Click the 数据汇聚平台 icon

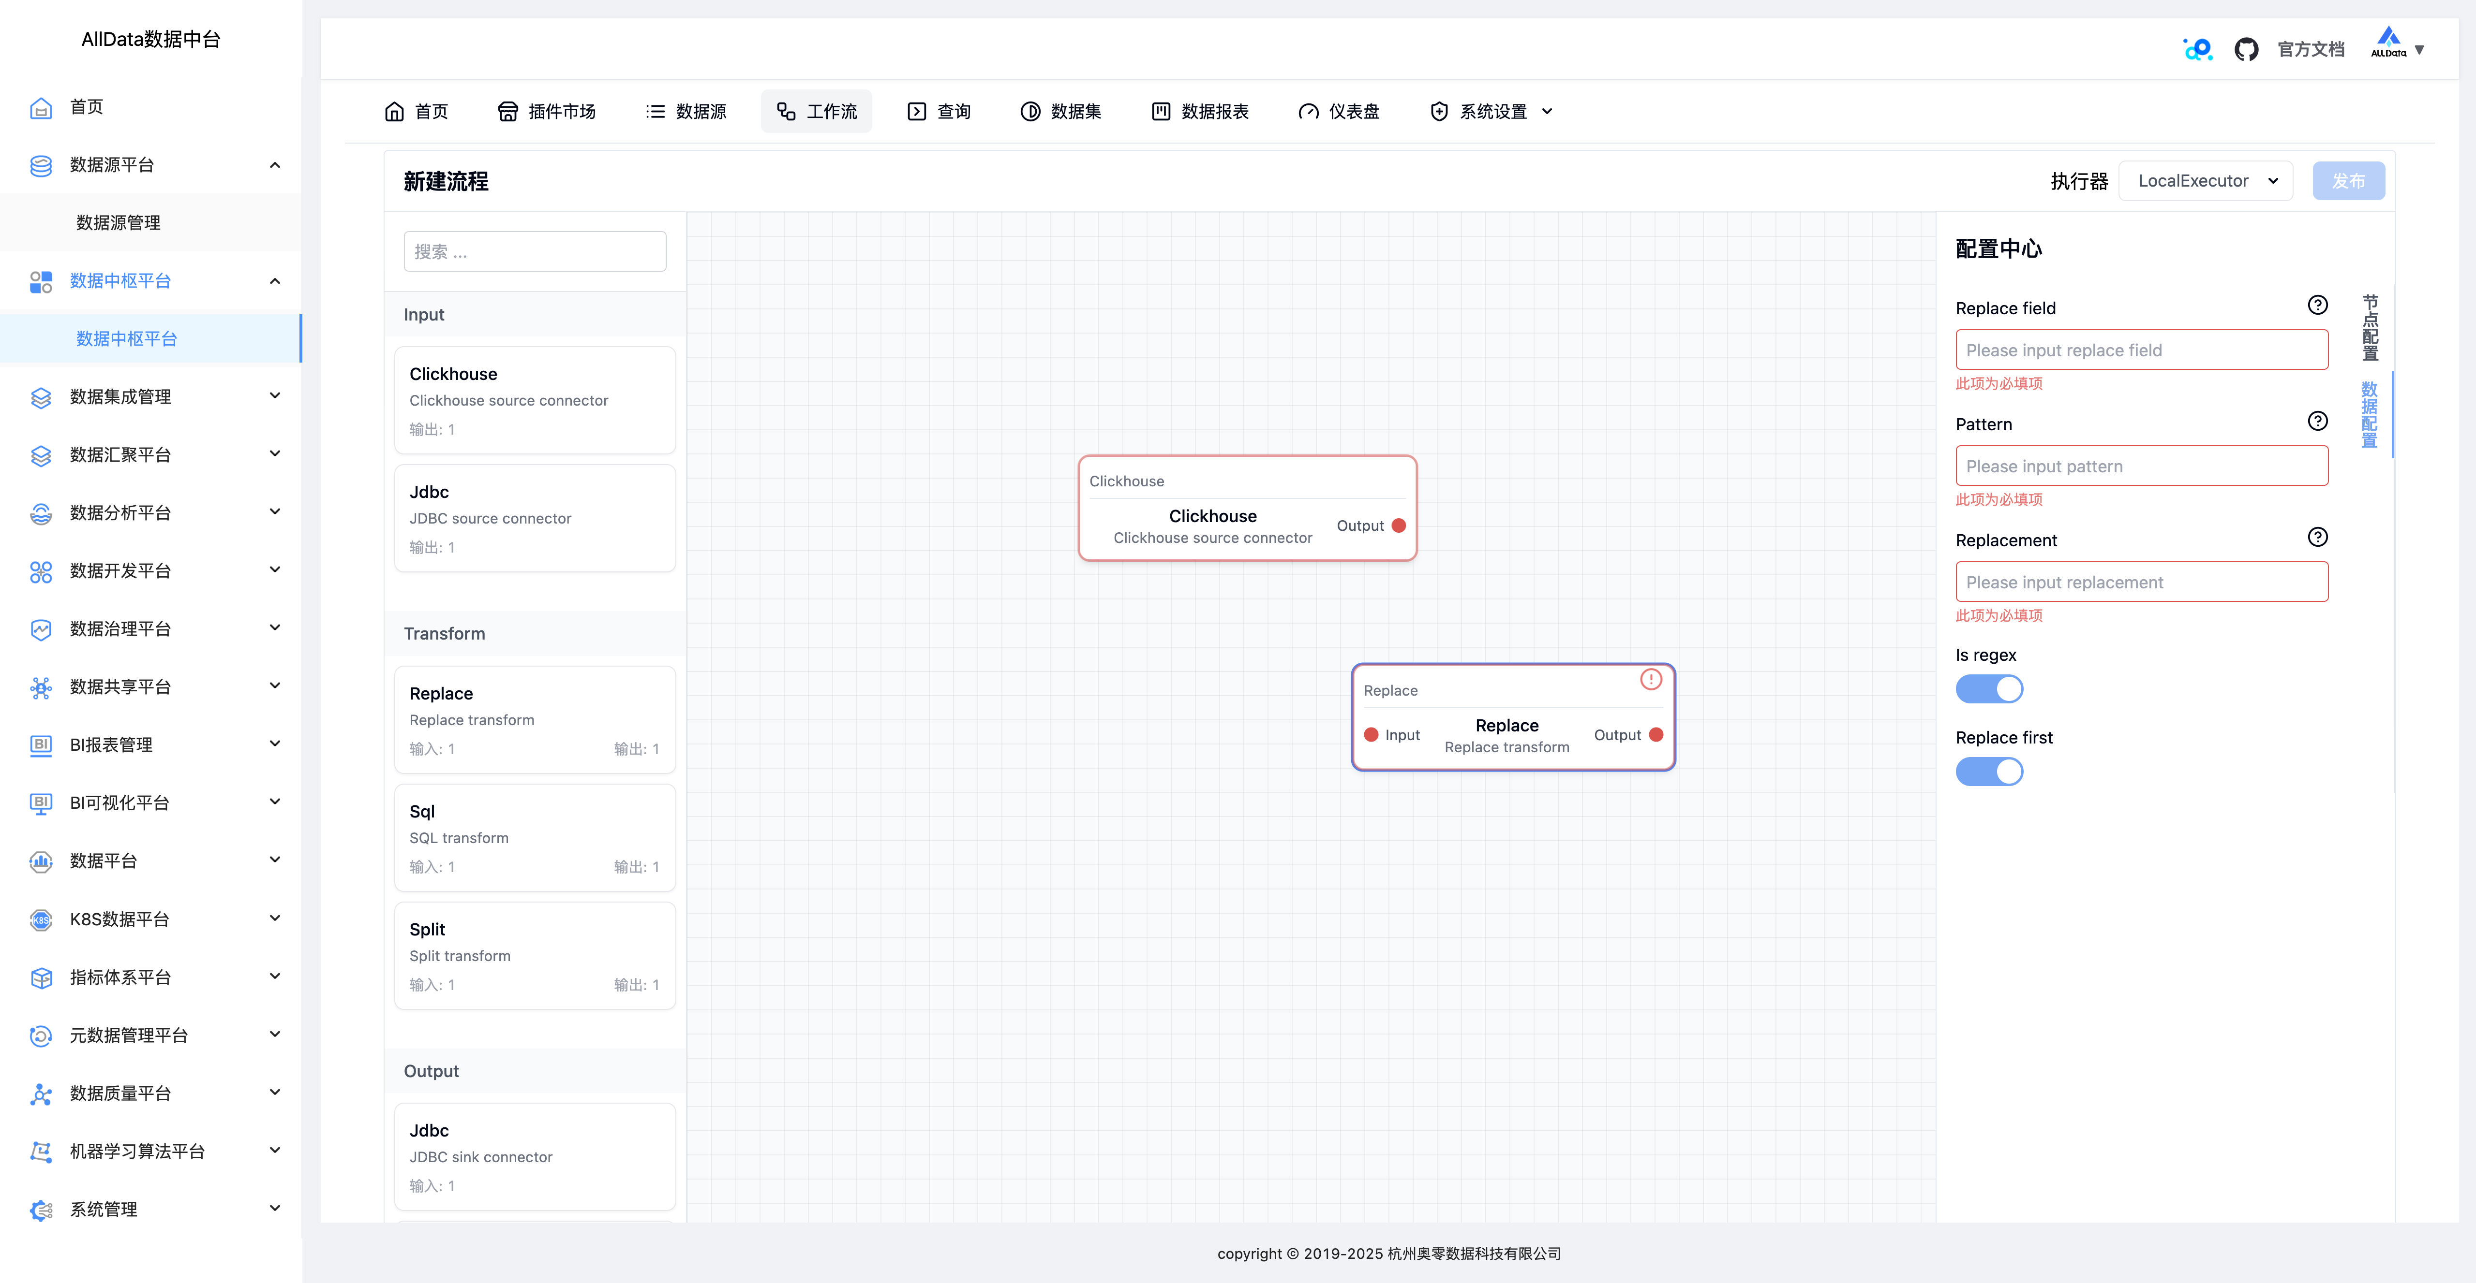40,455
